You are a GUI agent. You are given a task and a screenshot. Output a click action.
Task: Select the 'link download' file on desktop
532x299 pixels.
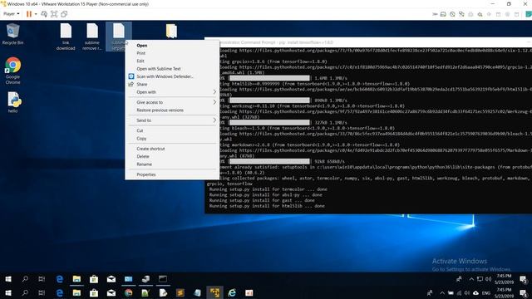click(66, 37)
